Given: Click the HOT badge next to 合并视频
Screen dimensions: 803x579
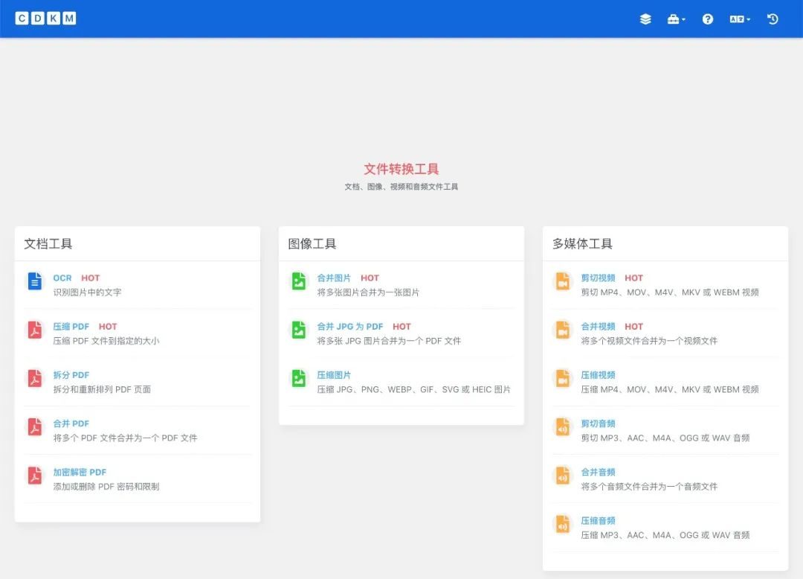Looking at the screenshot, I should [x=633, y=326].
